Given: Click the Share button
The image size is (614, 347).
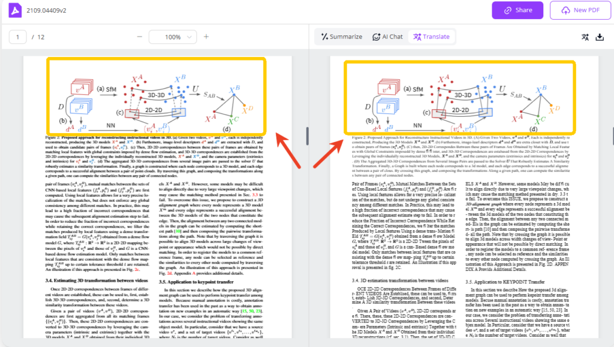Looking at the screenshot, I should click(x=517, y=10).
